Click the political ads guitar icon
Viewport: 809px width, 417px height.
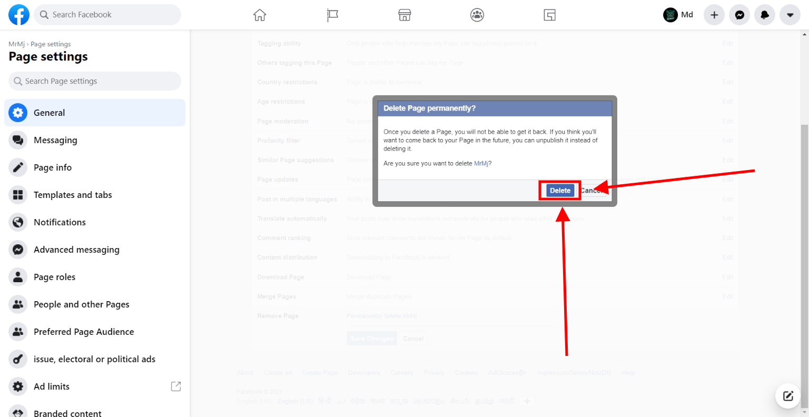click(18, 359)
